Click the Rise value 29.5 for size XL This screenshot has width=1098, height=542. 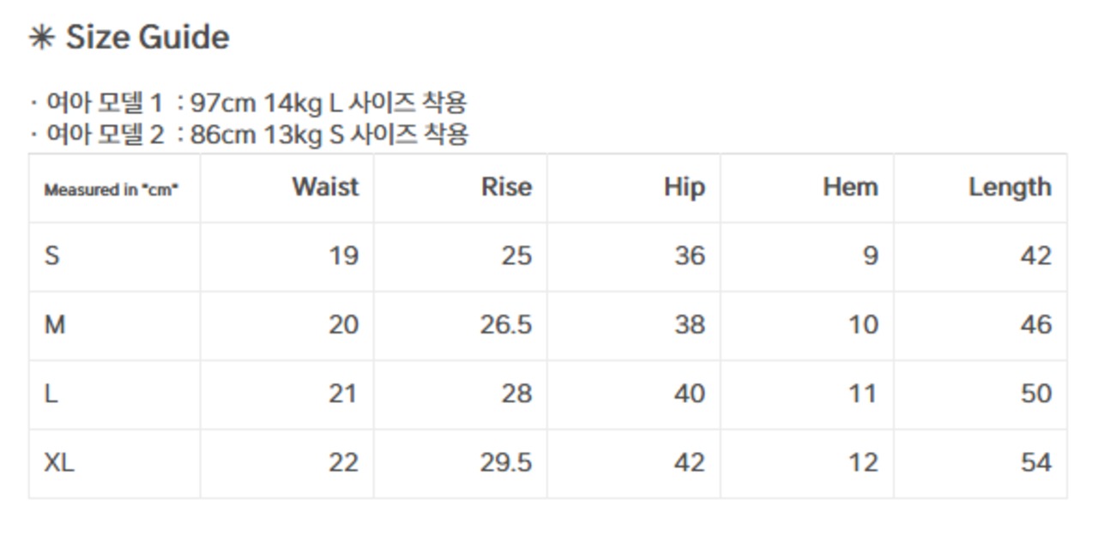coord(505,463)
